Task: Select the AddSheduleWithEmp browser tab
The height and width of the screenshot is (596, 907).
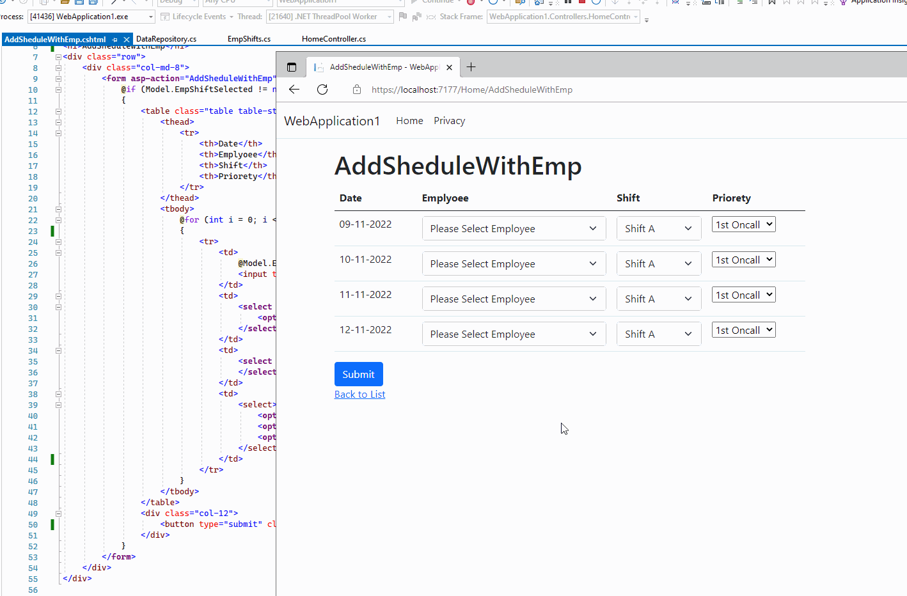Action: click(383, 67)
